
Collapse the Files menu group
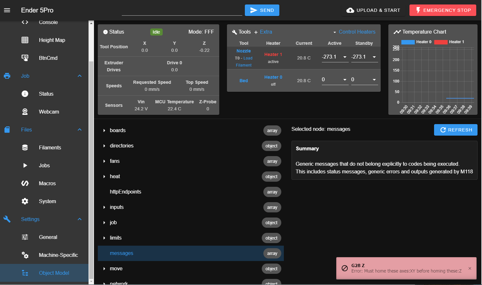click(80, 130)
